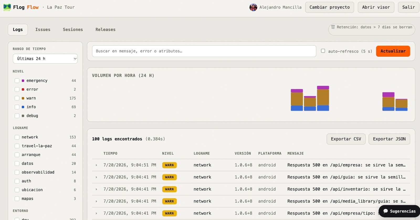
Task: Filter by network logname checkbox
Action: 17,137
